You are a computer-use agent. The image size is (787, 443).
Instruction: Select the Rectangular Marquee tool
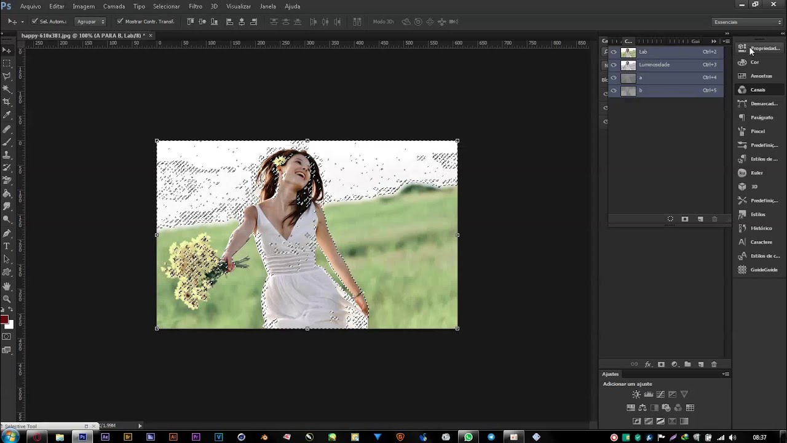[x=7, y=63]
